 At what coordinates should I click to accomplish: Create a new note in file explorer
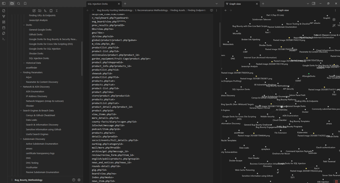click(34, 11)
